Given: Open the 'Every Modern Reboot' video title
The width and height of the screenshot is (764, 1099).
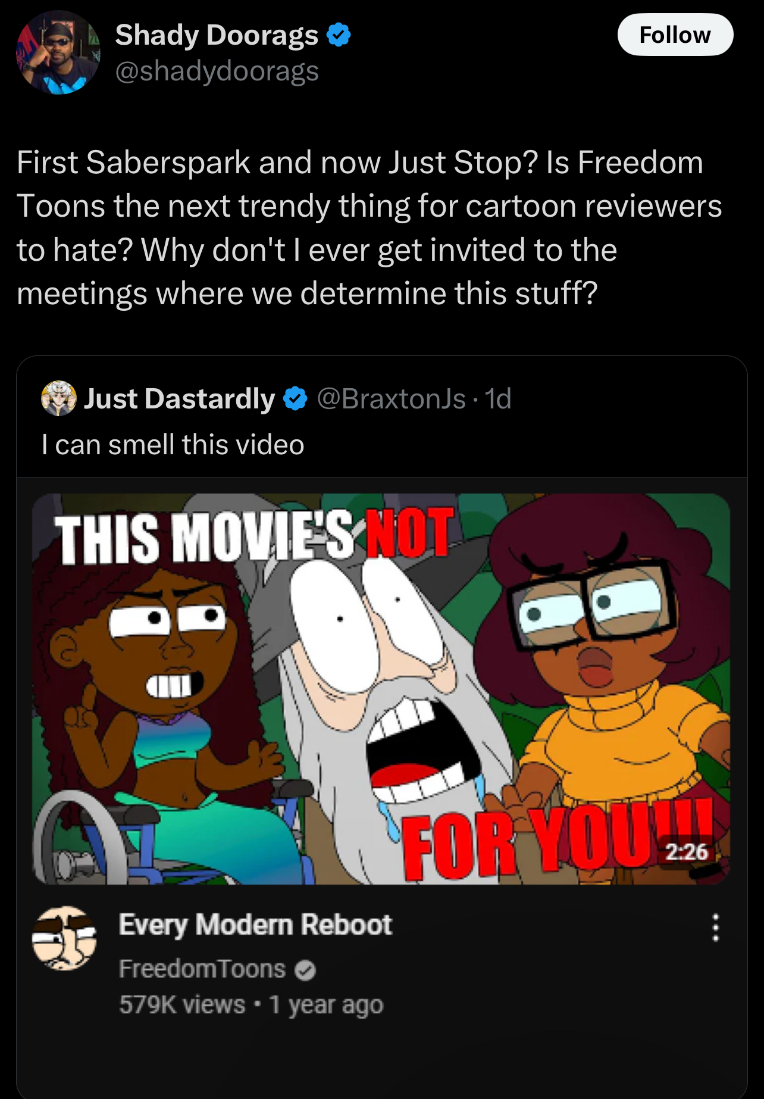Looking at the screenshot, I should 255,925.
